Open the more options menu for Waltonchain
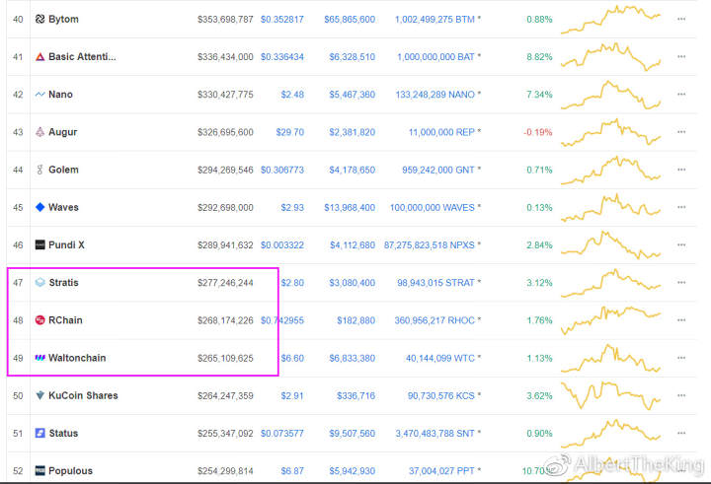 click(x=681, y=358)
